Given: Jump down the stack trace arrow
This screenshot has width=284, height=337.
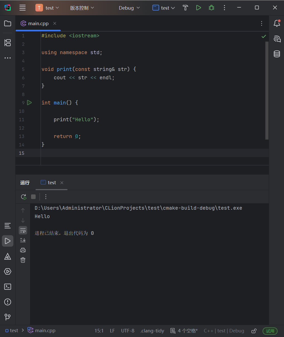Looking at the screenshot, I should point(23,220).
